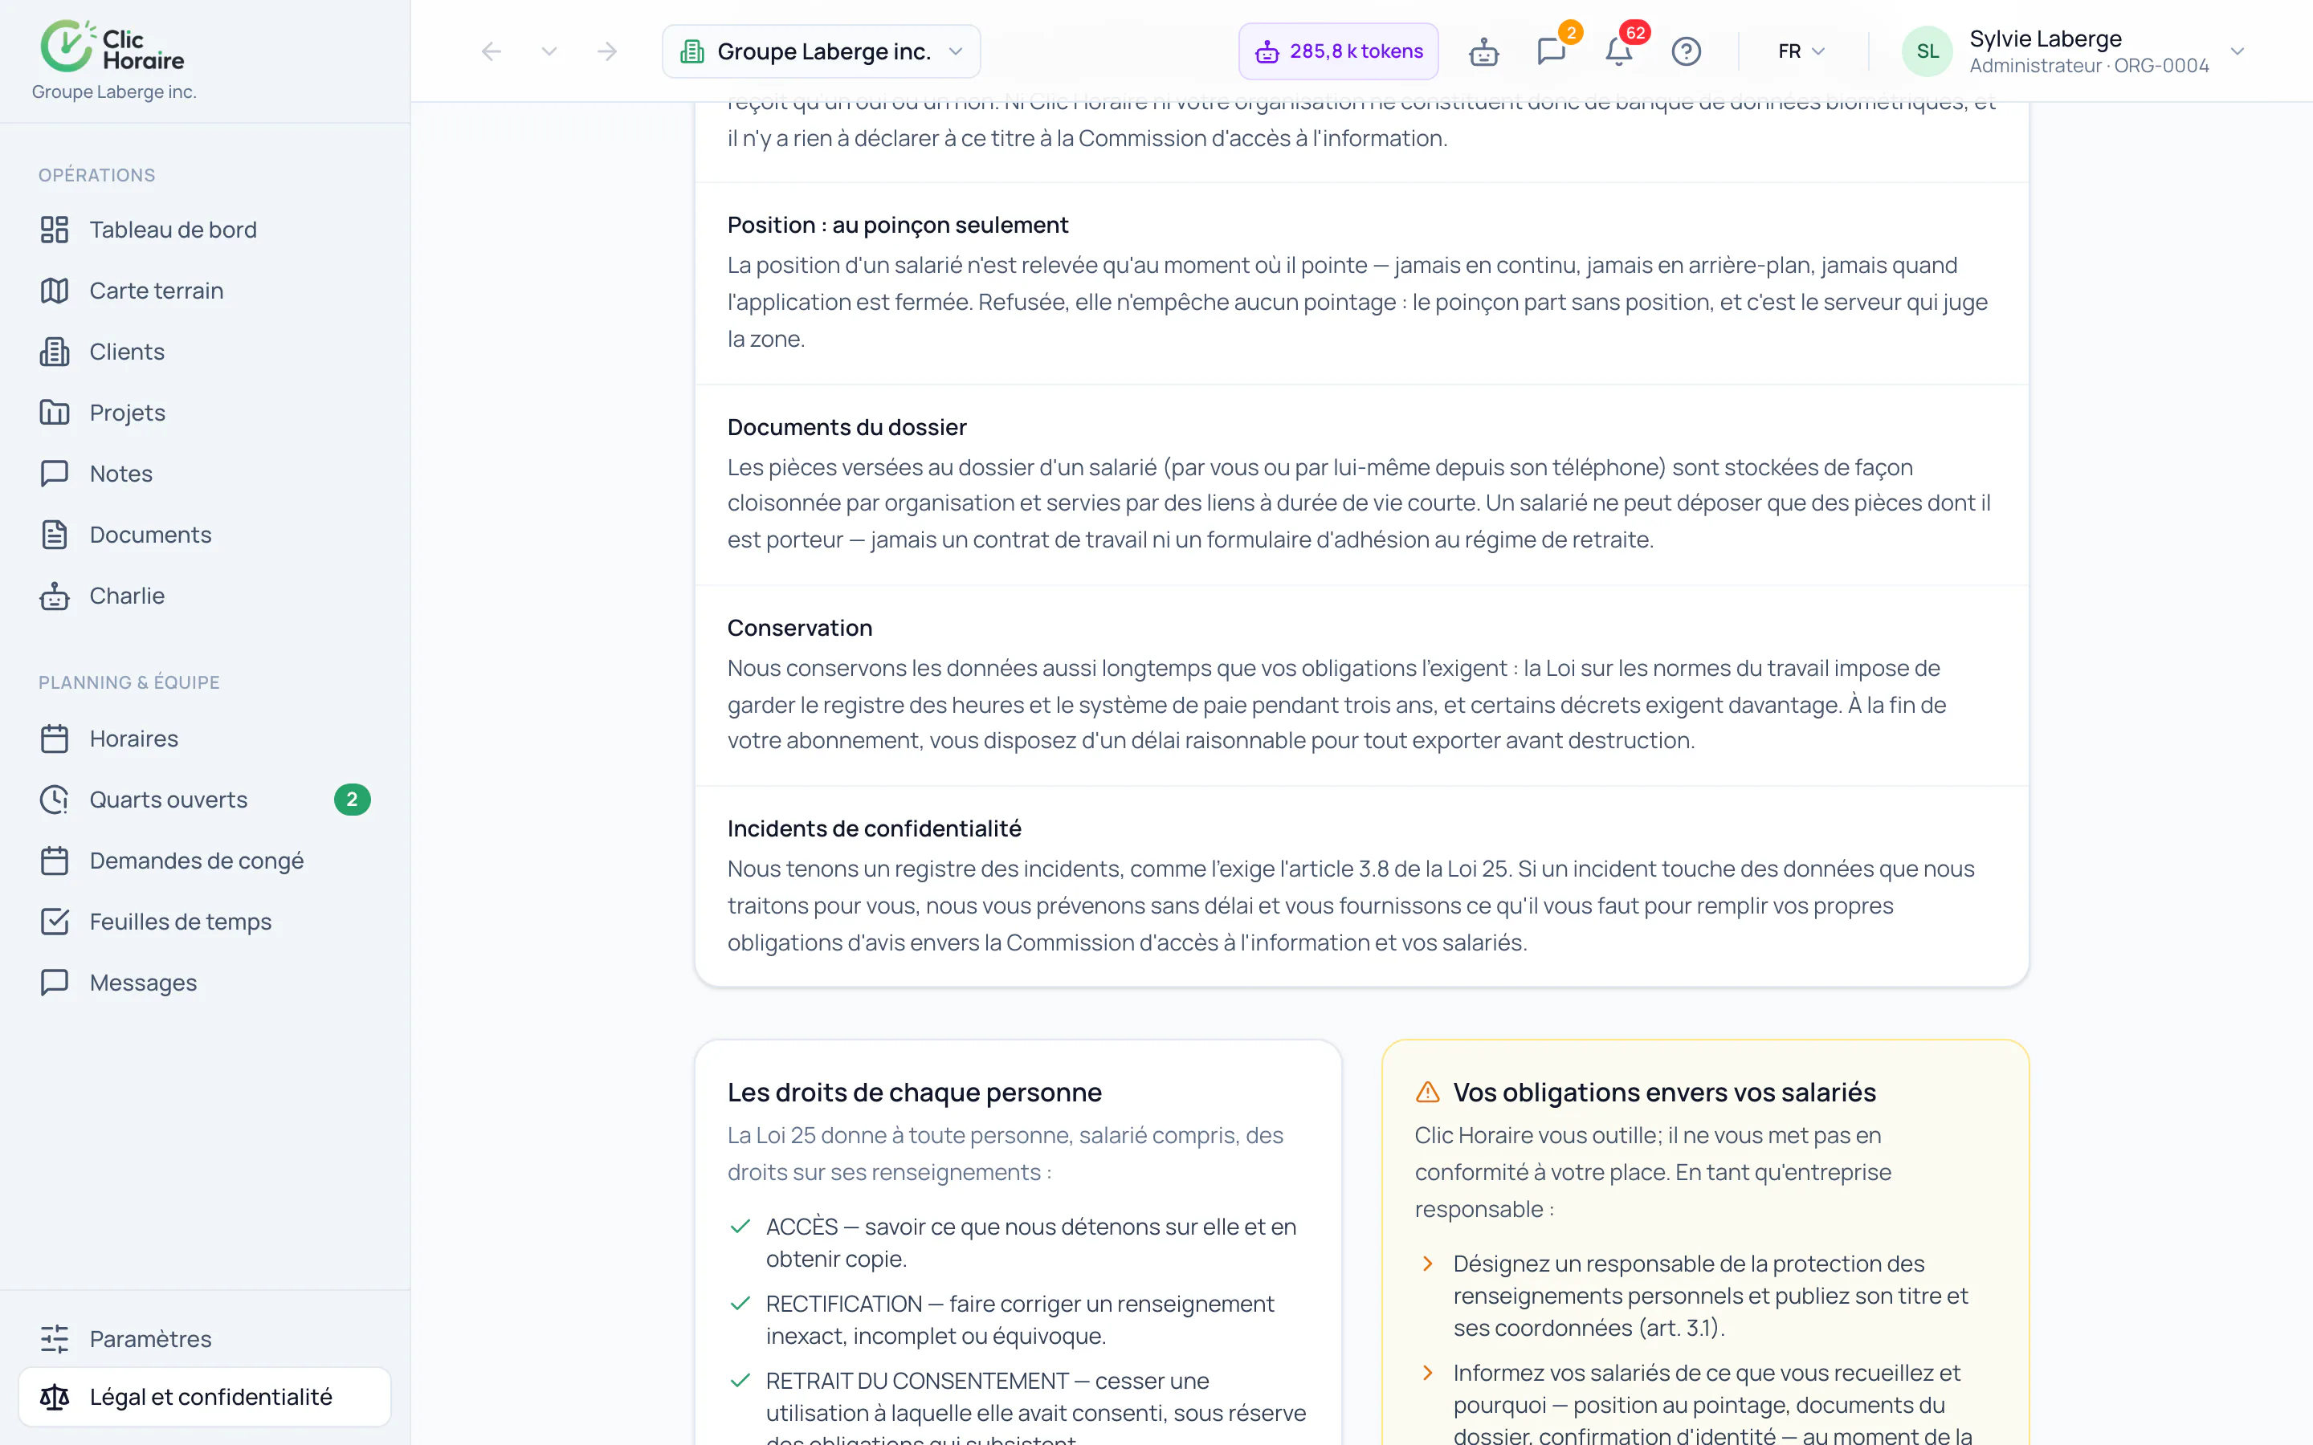Open Demandes de congé

(205, 861)
